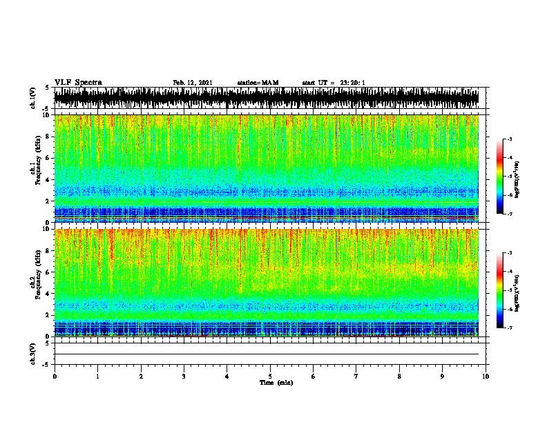Click the time axis tick label '0'
Viewport: 547px width, 422px height.
pyautogui.click(x=55, y=376)
